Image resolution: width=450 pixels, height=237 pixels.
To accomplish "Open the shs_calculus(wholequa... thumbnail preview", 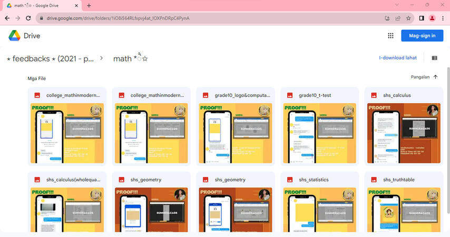I will click(67, 210).
